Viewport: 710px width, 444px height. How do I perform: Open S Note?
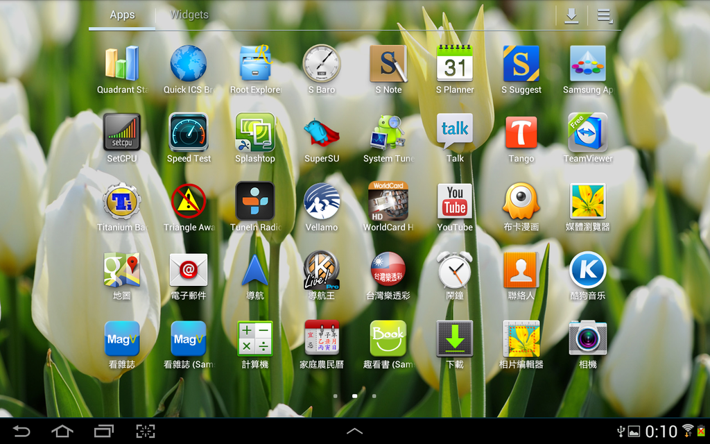coord(388,63)
